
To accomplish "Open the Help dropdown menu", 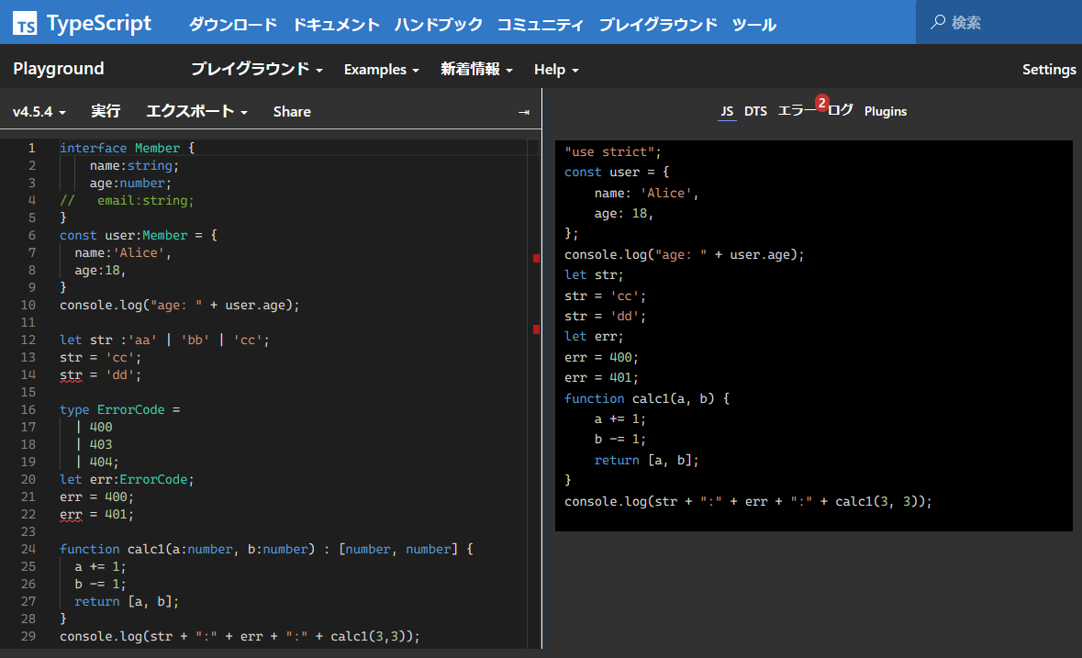I will click(x=556, y=70).
